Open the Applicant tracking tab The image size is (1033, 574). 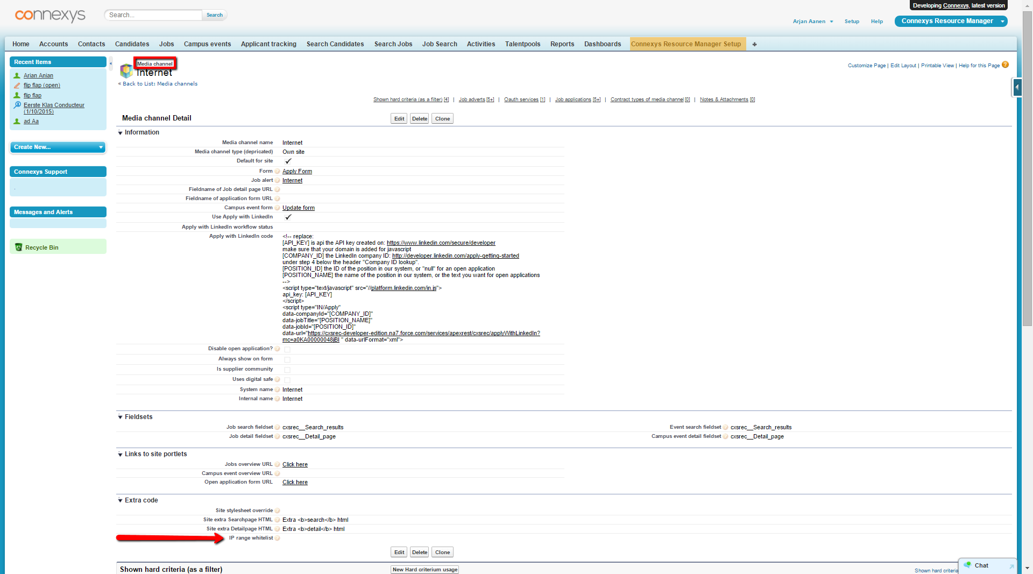[x=268, y=44]
